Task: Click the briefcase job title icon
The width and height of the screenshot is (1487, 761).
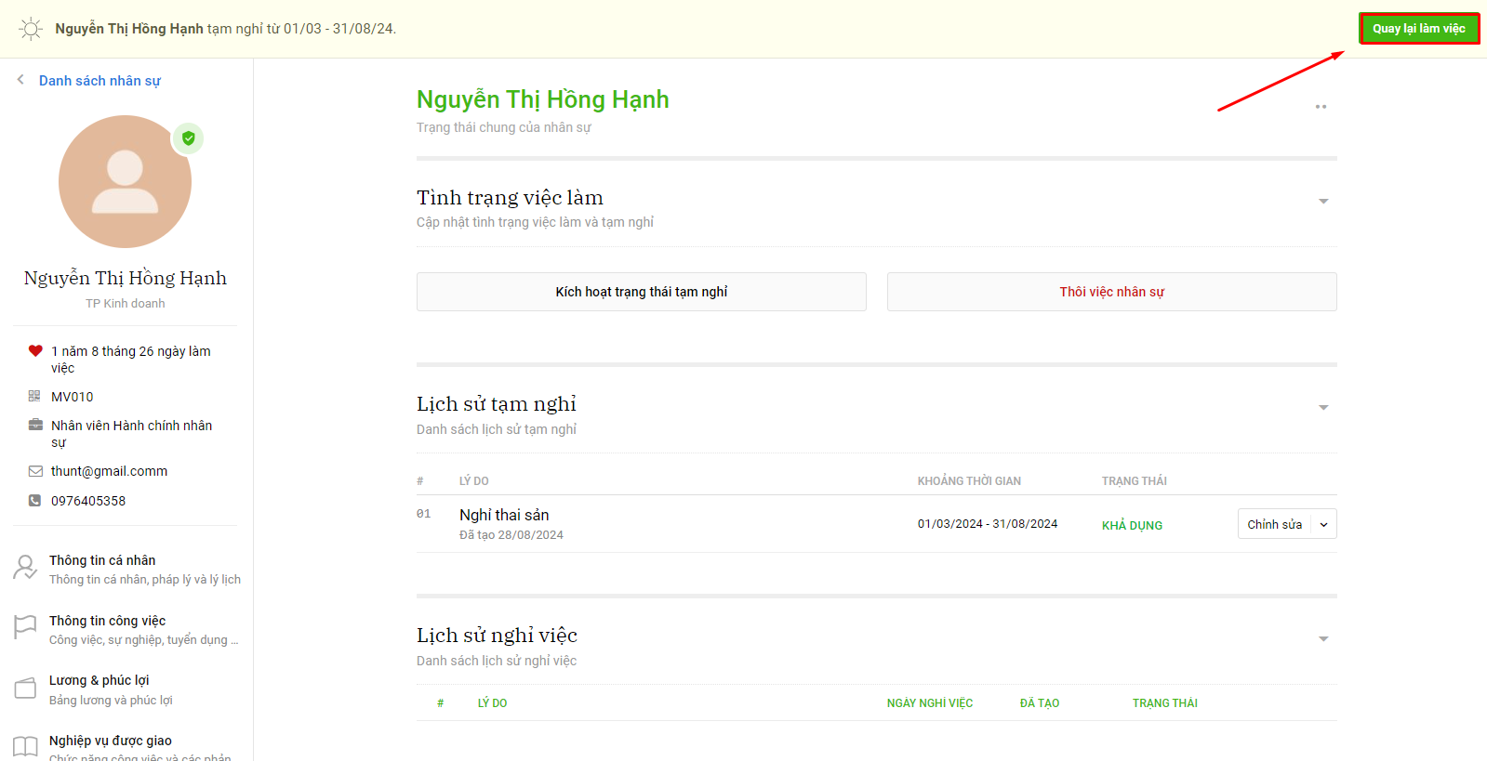Action: [x=35, y=425]
